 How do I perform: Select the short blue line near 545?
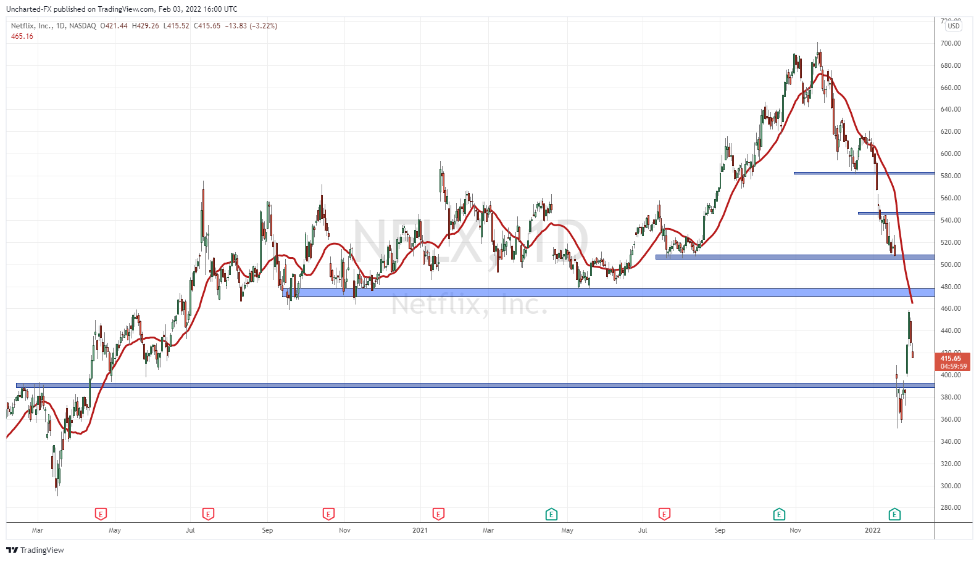896,213
